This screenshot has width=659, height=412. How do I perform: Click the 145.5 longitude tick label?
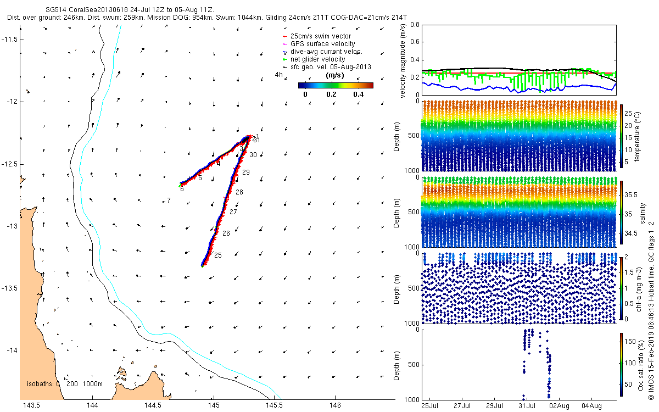[x=275, y=406]
